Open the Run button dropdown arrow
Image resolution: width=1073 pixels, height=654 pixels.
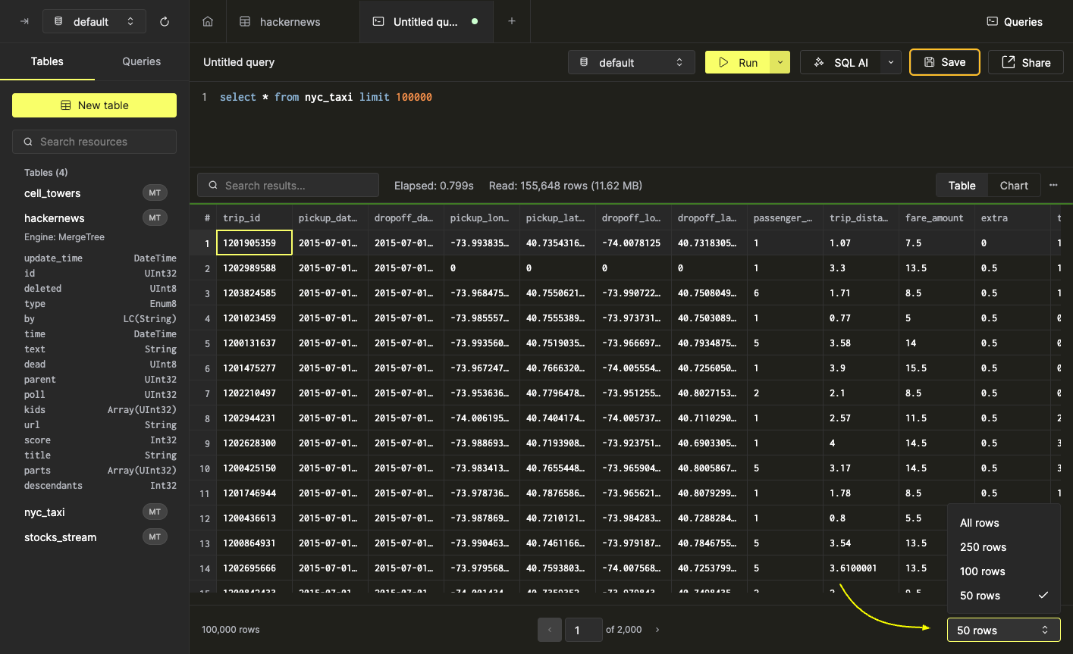pos(779,61)
